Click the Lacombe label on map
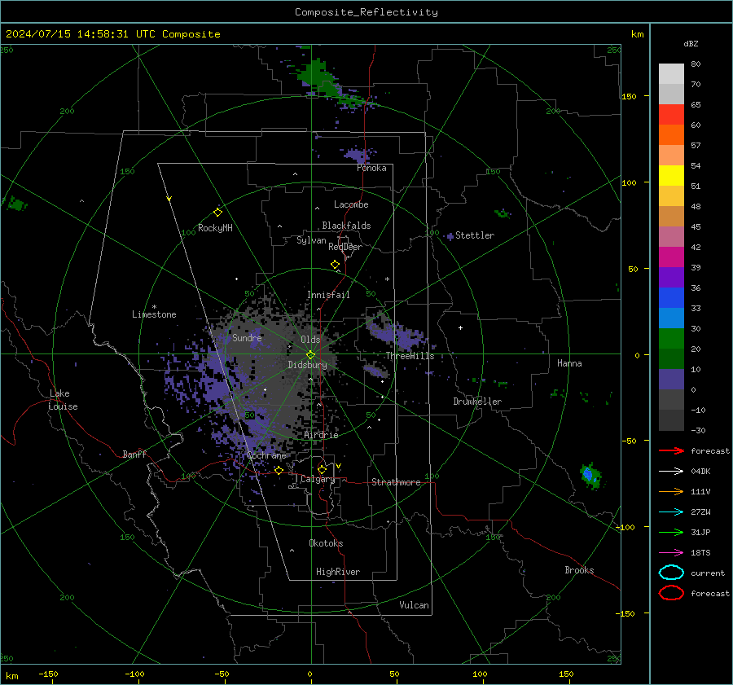Viewport: 733px width, 685px height. 351,204
